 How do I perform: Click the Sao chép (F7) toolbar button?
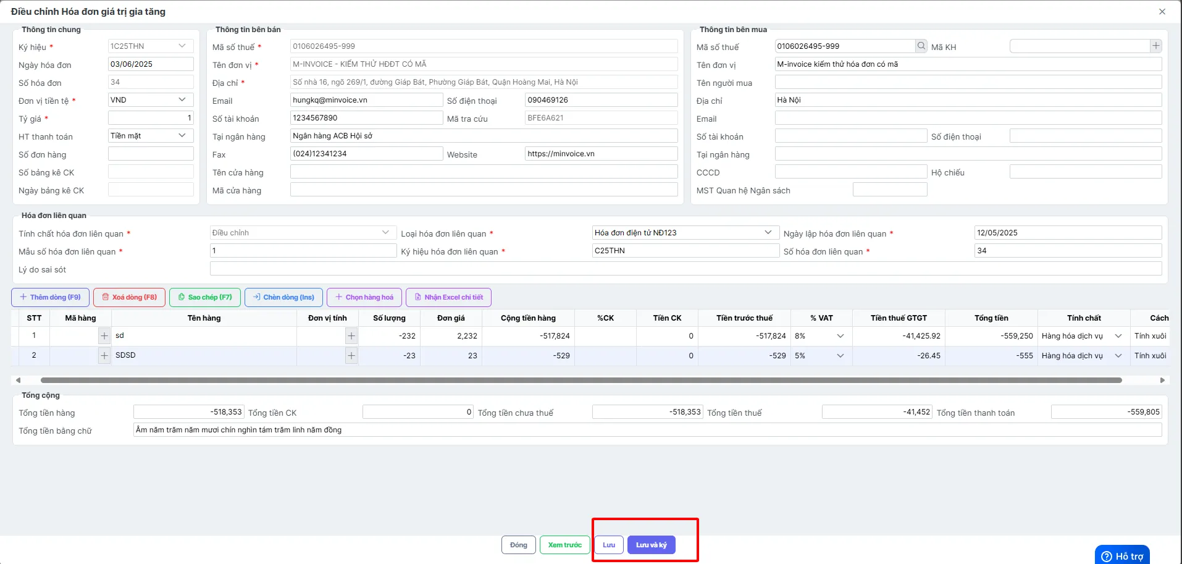click(205, 297)
